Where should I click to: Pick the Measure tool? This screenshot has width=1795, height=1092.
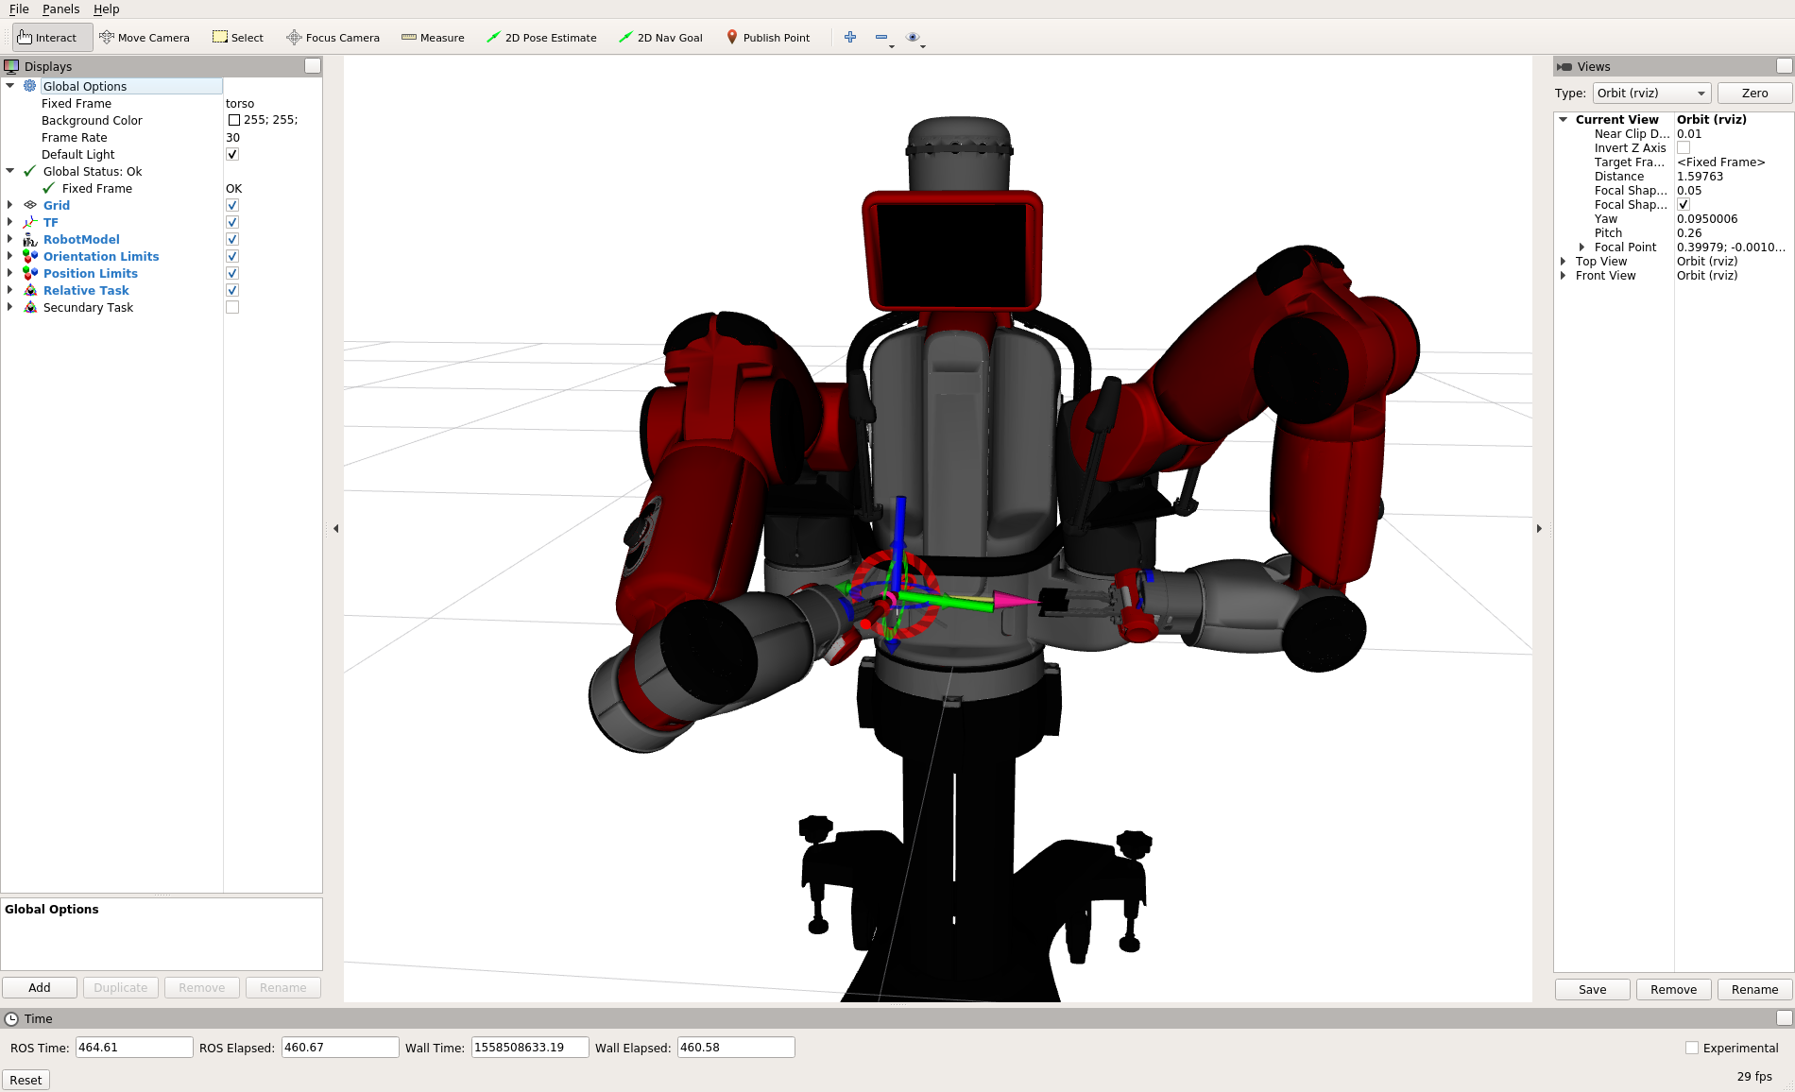[433, 38]
